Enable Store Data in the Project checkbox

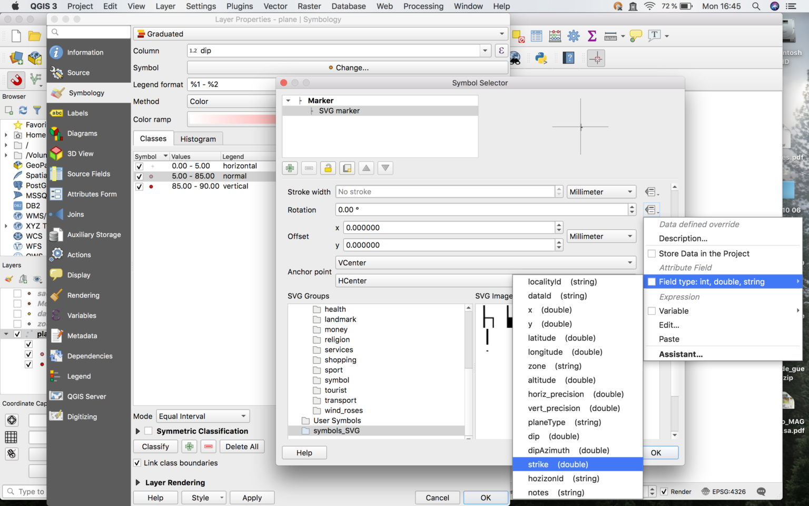(x=652, y=254)
